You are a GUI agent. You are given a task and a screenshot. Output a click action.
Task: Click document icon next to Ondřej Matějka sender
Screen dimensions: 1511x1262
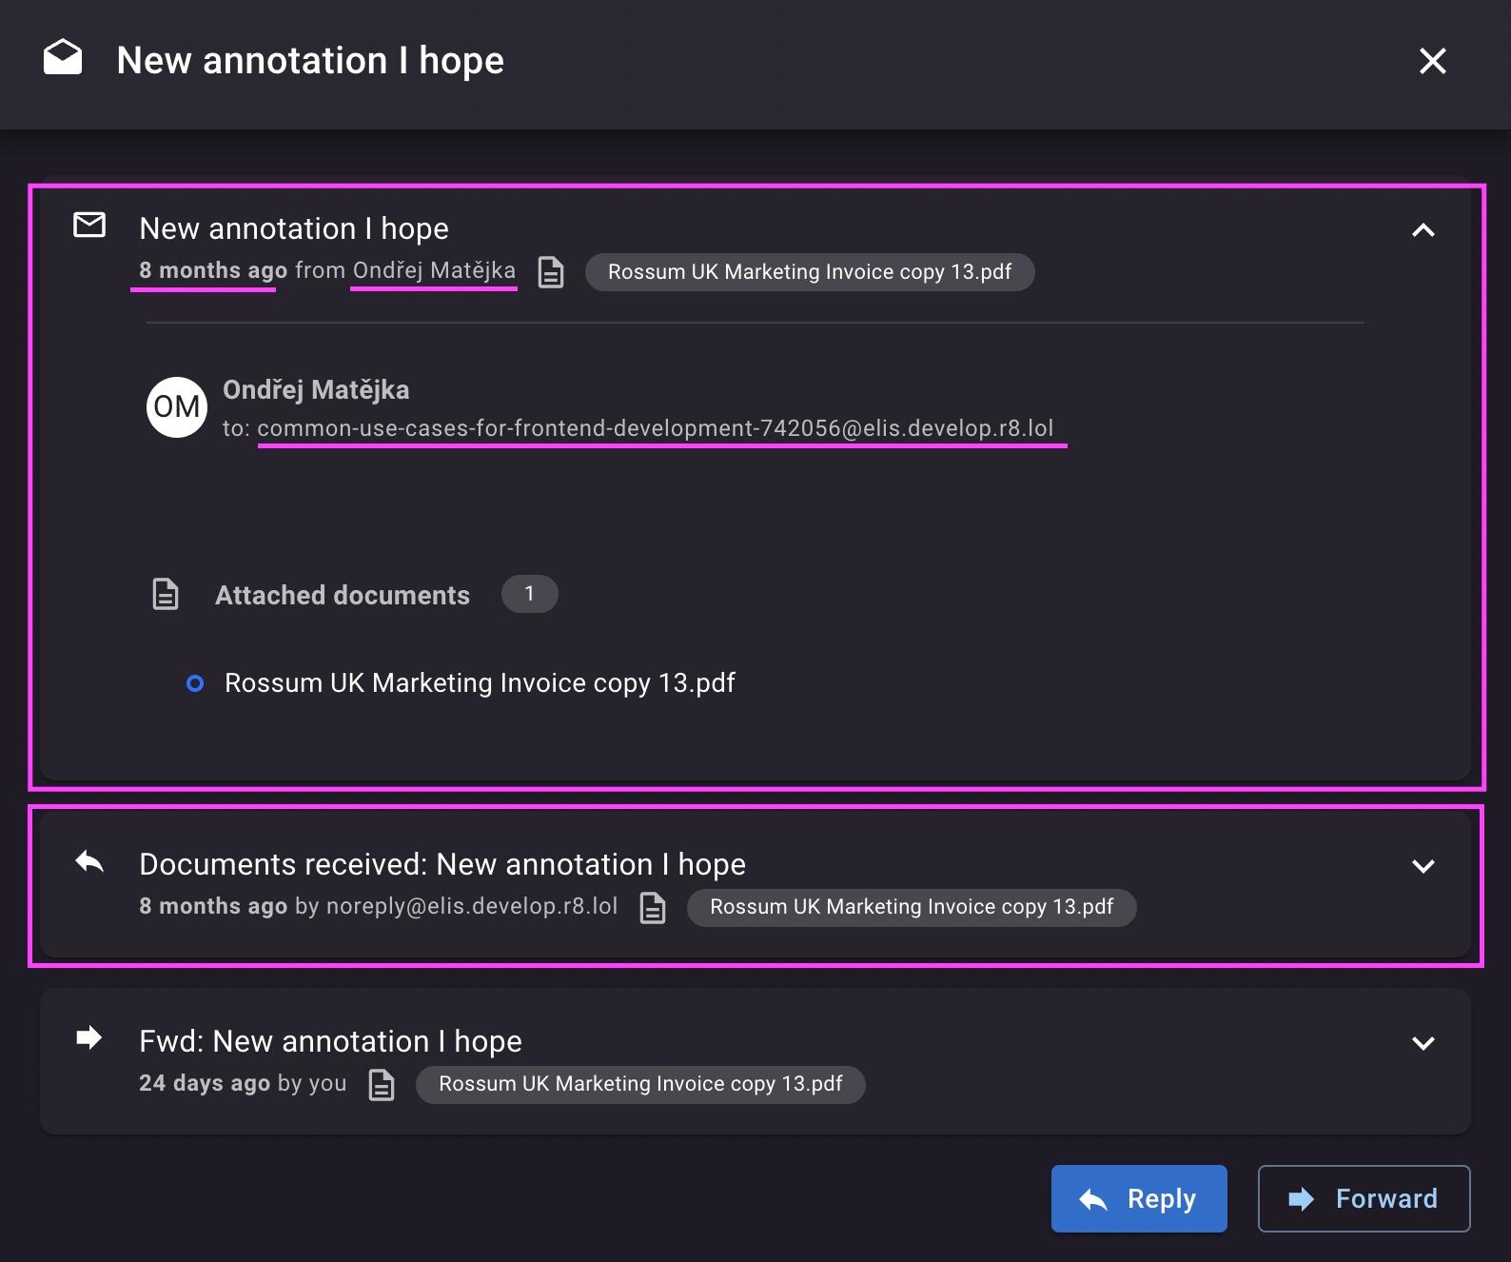click(x=551, y=272)
